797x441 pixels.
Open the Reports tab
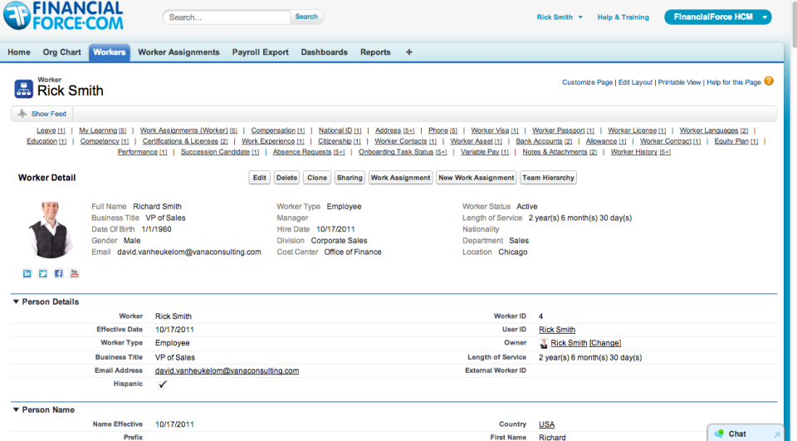click(375, 51)
